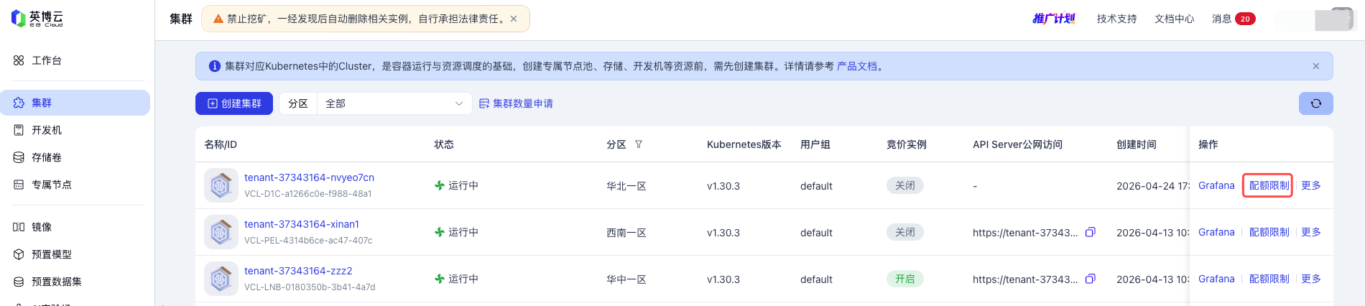Viewport: 1365px width, 306px height.
Task: Click the refresh cluster list icon
Action: pyautogui.click(x=1315, y=103)
